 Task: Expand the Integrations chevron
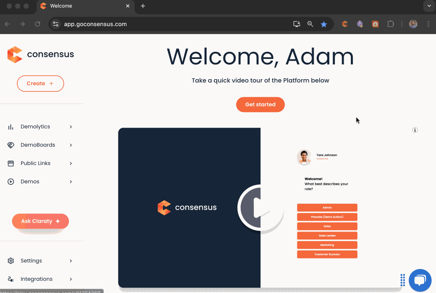71,279
